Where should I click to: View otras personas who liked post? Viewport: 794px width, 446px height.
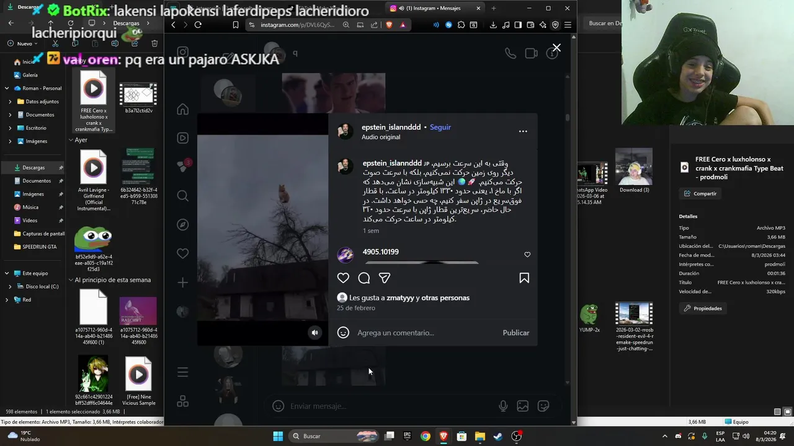pos(445,298)
